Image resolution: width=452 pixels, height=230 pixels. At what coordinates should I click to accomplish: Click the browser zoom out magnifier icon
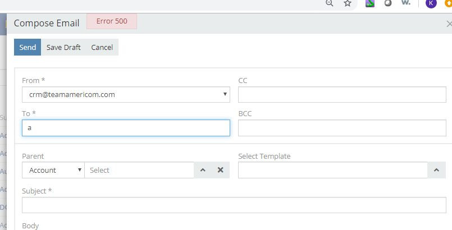tap(330, 3)
